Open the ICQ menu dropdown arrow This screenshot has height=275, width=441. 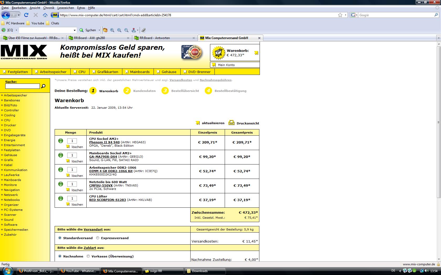[x=16, y=30]
